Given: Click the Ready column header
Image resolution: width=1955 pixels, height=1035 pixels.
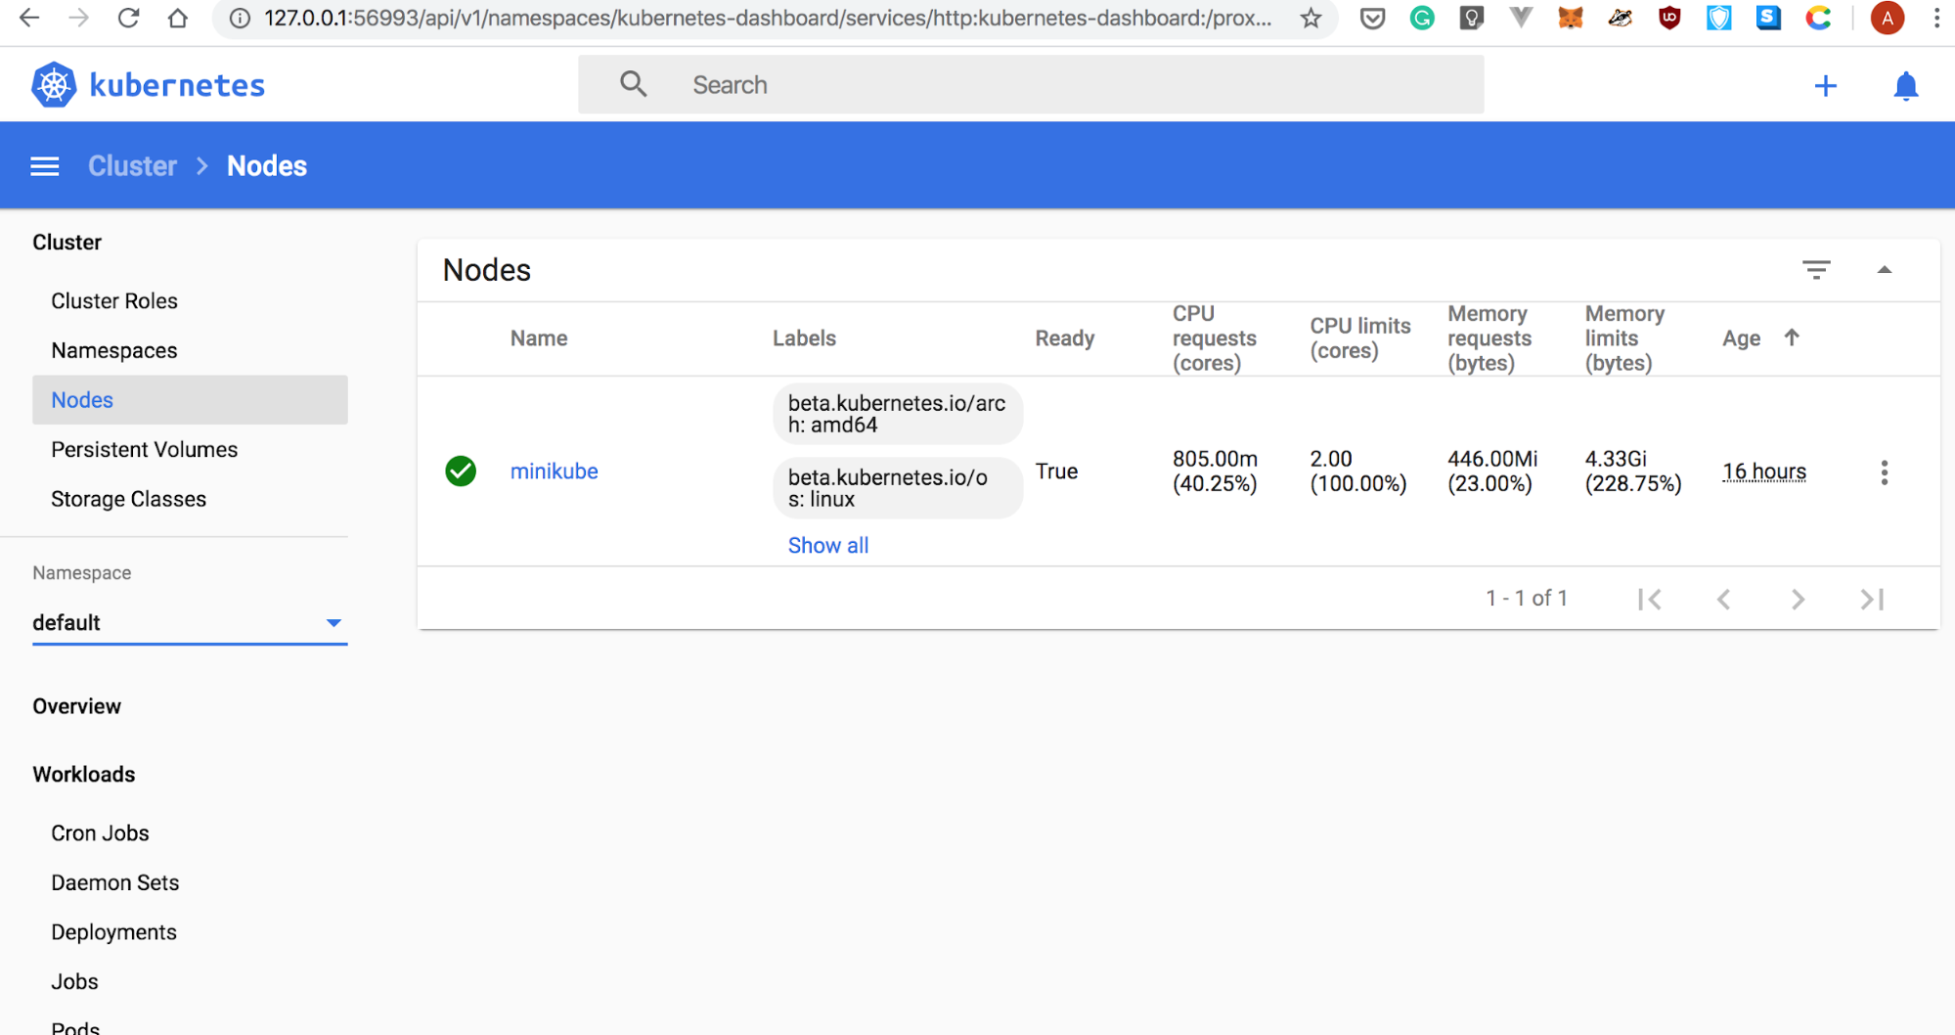Looking at the screenshot, I should [1065, 338].
